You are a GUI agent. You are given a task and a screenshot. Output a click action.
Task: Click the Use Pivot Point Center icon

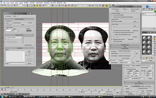[x=53, y=5]
